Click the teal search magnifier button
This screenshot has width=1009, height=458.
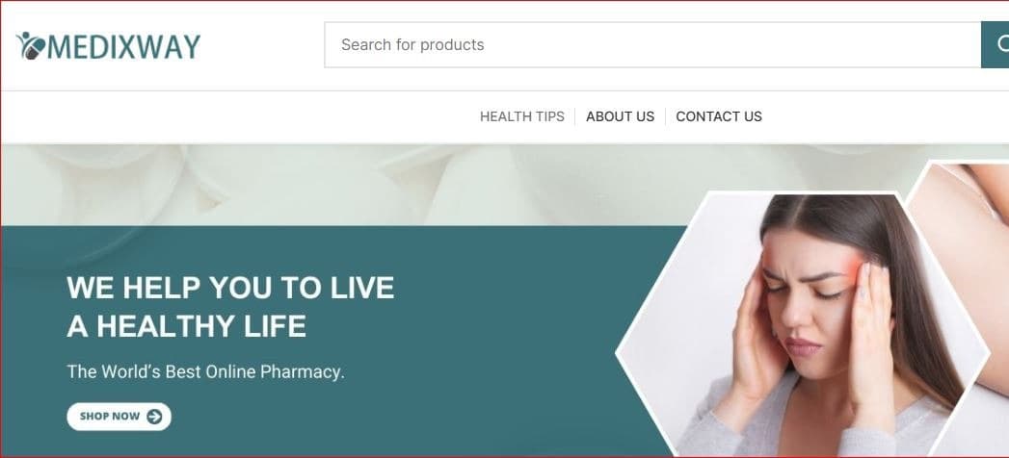(x=996, y=44)
